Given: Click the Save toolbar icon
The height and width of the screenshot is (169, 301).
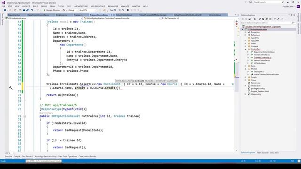Looking at the screenshot, I should tap(24, 10).
